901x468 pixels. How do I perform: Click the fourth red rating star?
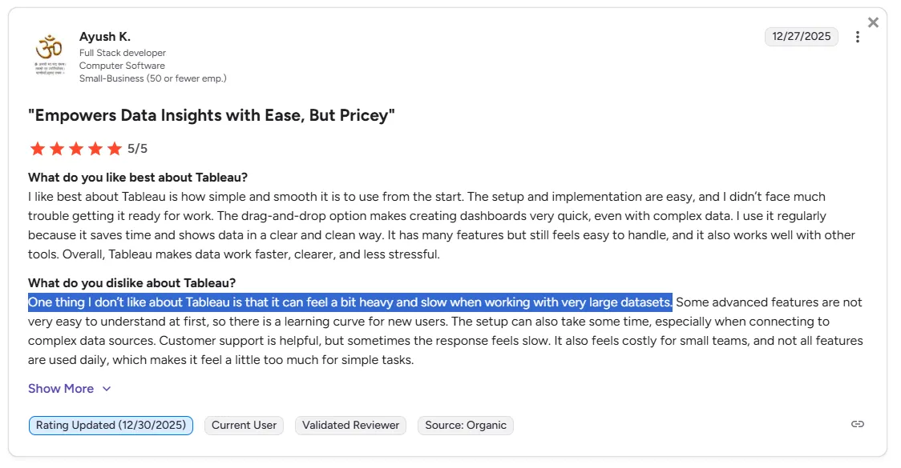click(95, 149)
